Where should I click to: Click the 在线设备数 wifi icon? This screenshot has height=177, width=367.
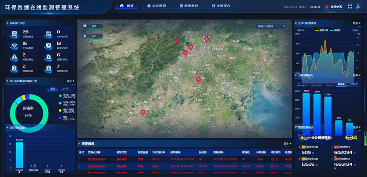(x=14, y=46)
